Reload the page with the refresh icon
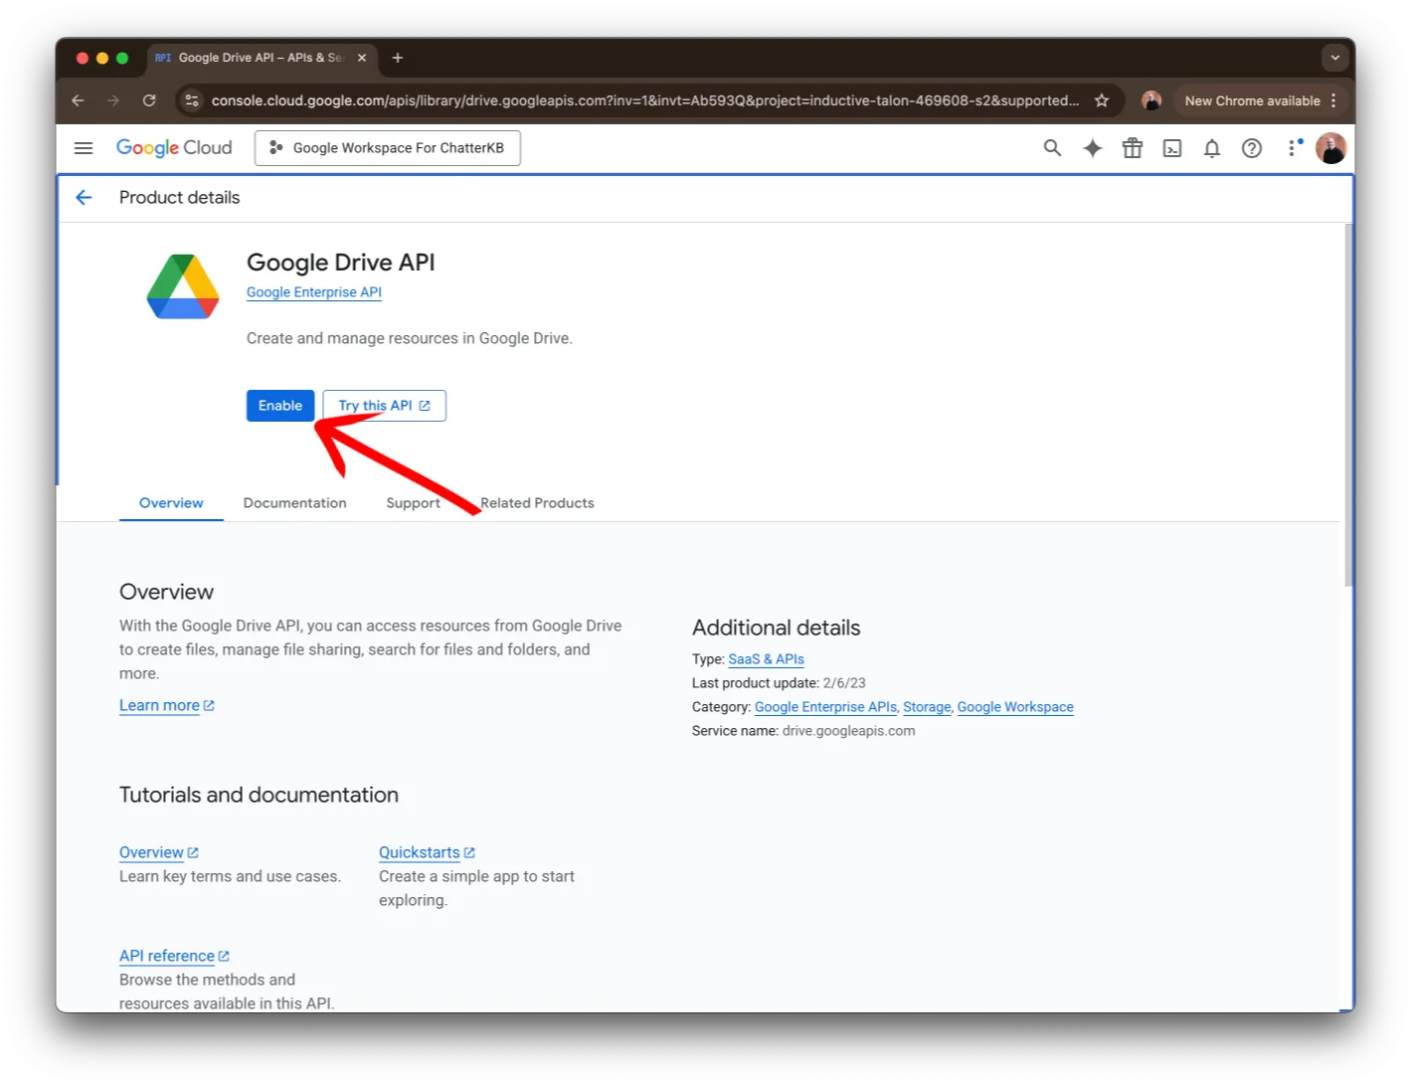 [149, 100]
